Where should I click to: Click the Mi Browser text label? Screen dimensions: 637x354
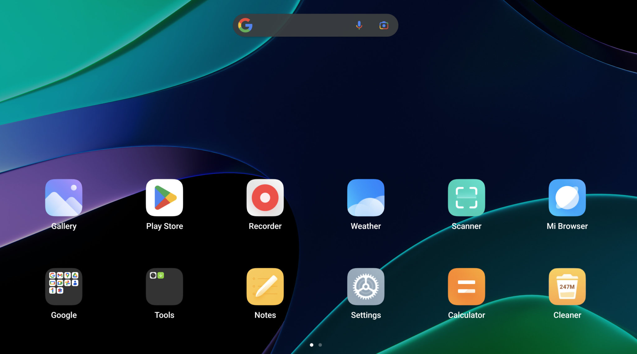[x=567, y=226]
